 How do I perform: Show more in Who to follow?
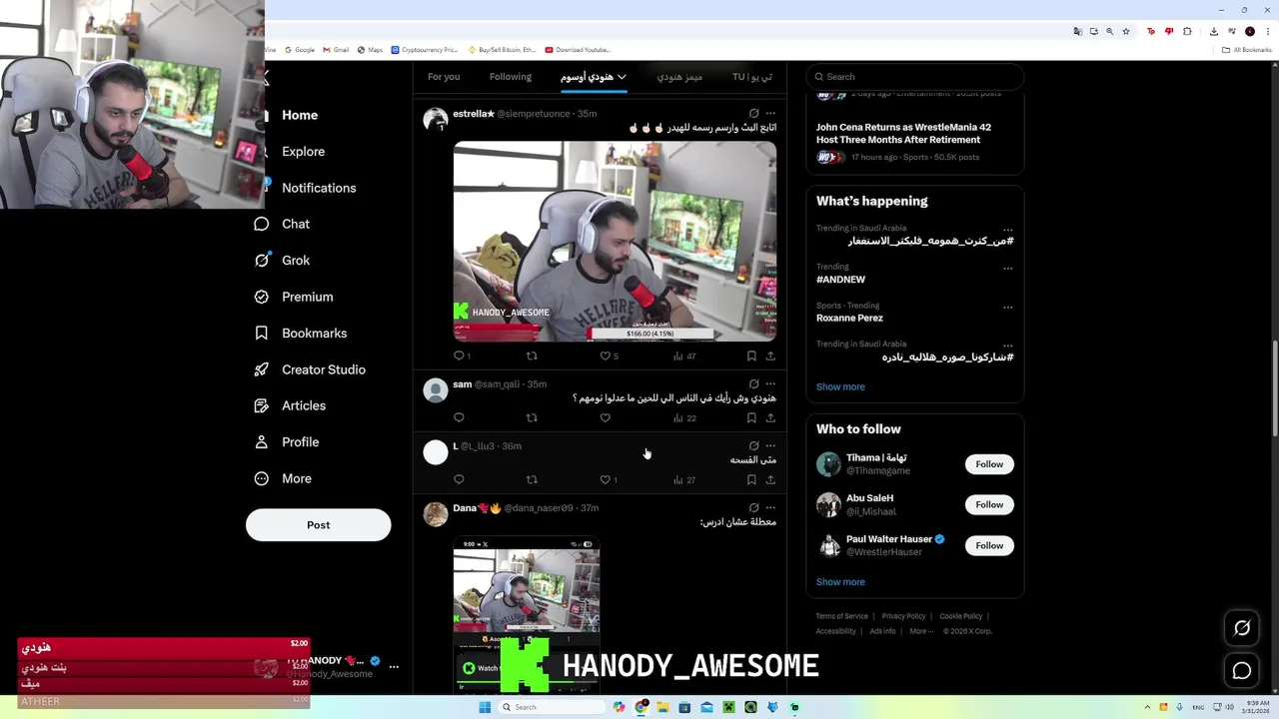[840, 582]
